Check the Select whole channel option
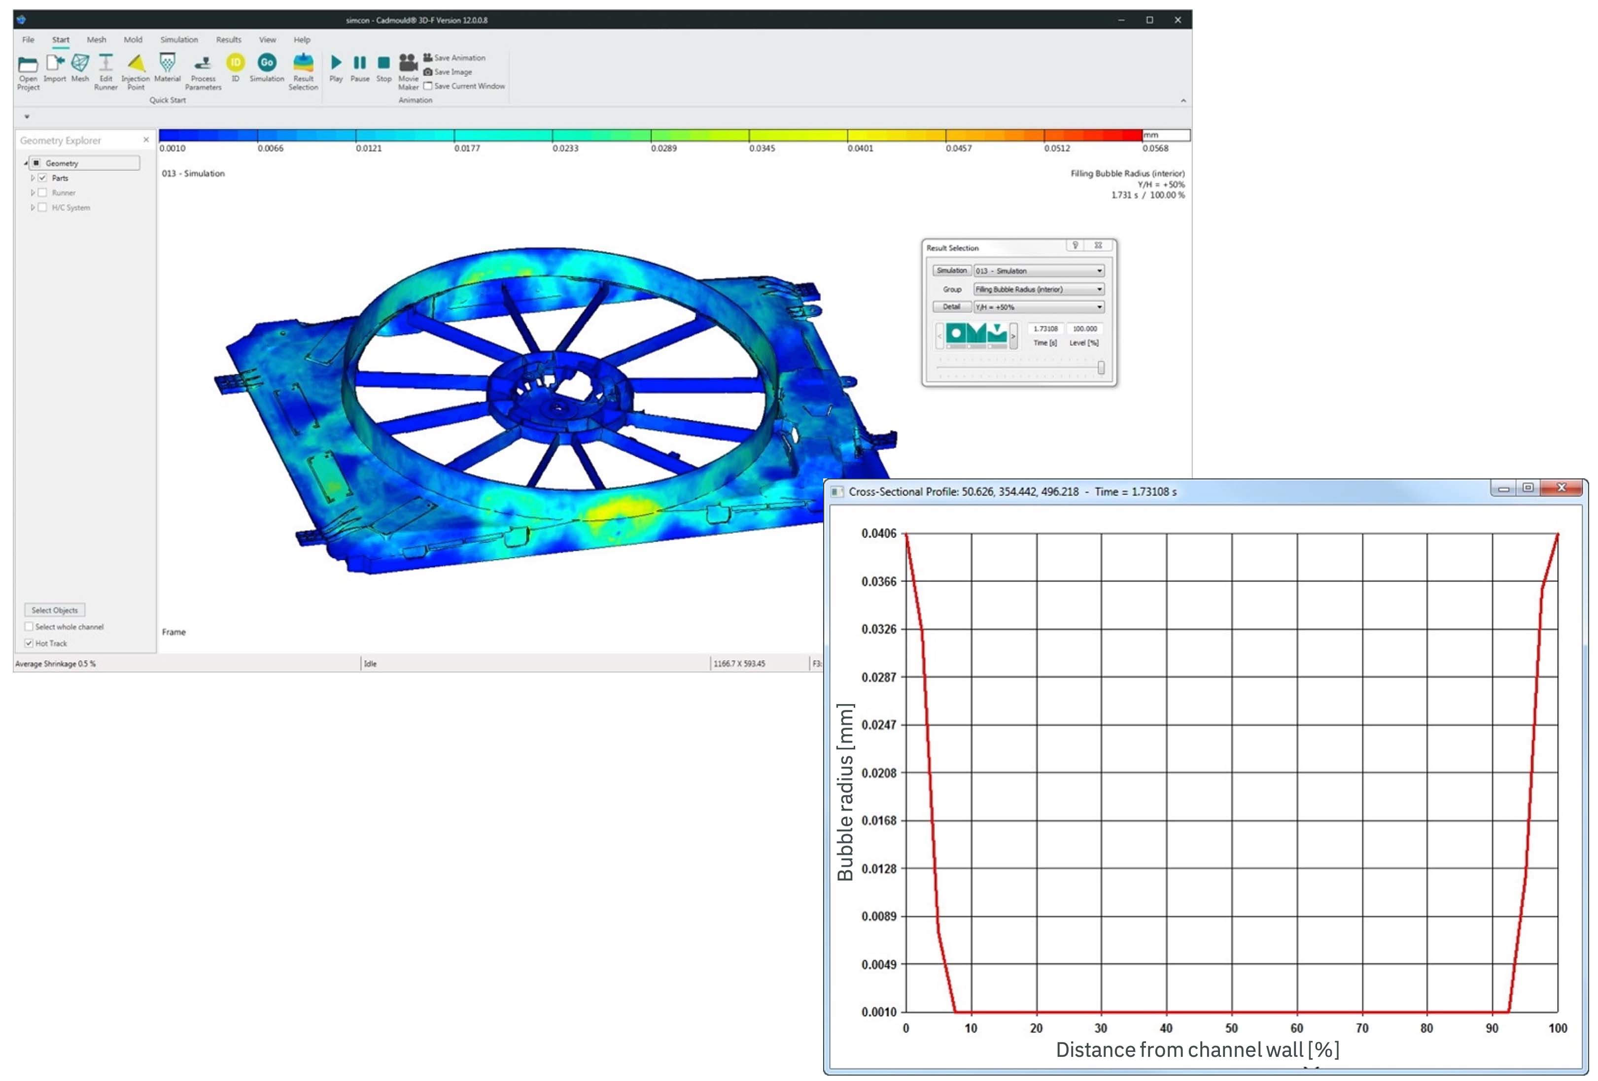 coord(29,627)
